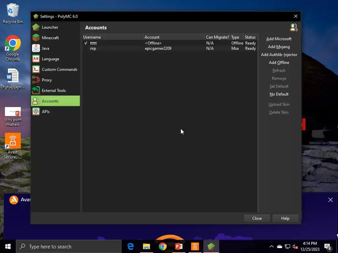Click the muted volume tray icon
338x253 pixels.
tap(295, 246)
